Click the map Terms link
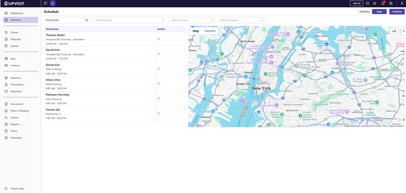Viewport: 406px width, 193px height. point(385,126)
